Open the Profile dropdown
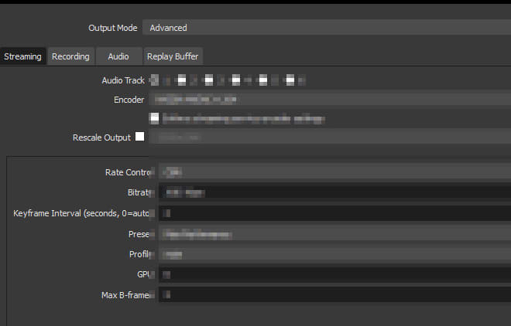Image resolution: width=511 pixels, height=326 pixels. [x=334, y=254]
